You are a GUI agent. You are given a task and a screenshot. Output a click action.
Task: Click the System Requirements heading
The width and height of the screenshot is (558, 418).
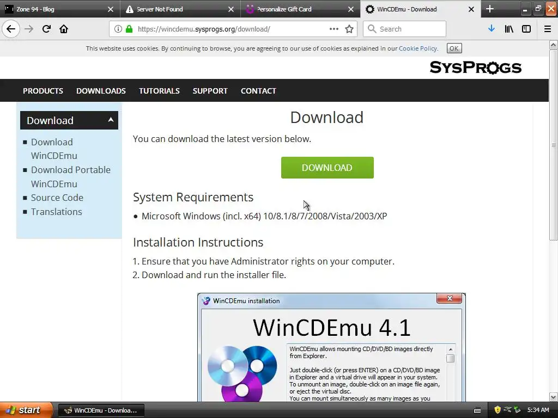tap(193, 197)
